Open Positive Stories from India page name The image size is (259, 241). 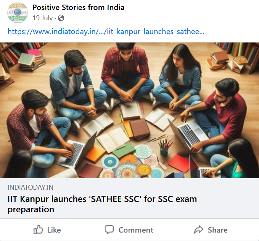pyautogui.click(x=78, y=7)
